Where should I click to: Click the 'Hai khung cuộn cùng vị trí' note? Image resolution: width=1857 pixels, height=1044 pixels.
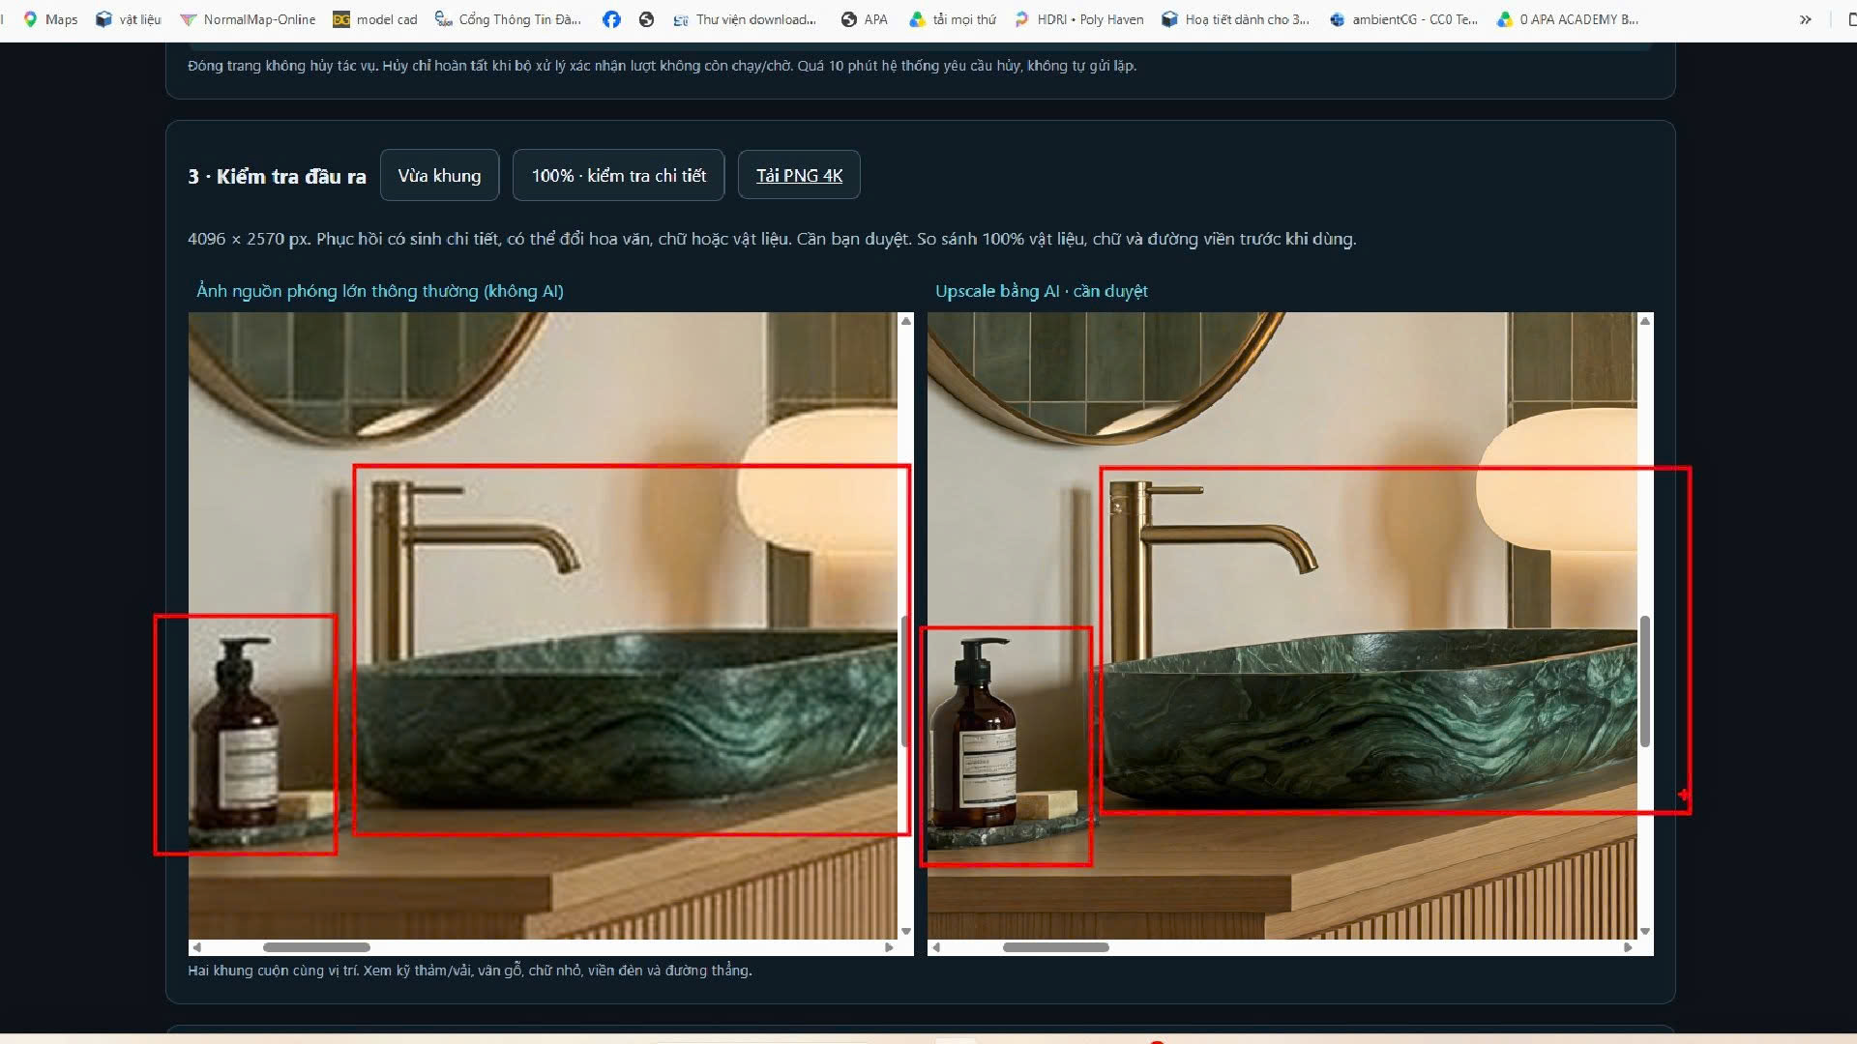point(470,971)
